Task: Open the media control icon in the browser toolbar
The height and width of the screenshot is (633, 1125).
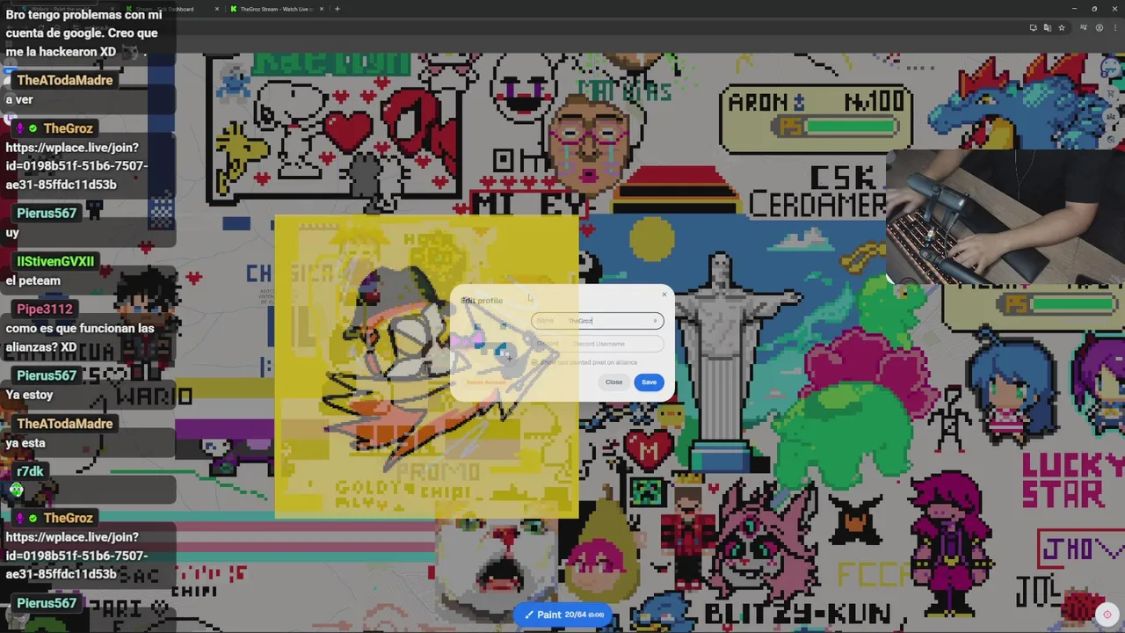Action: pos(1084,27)
